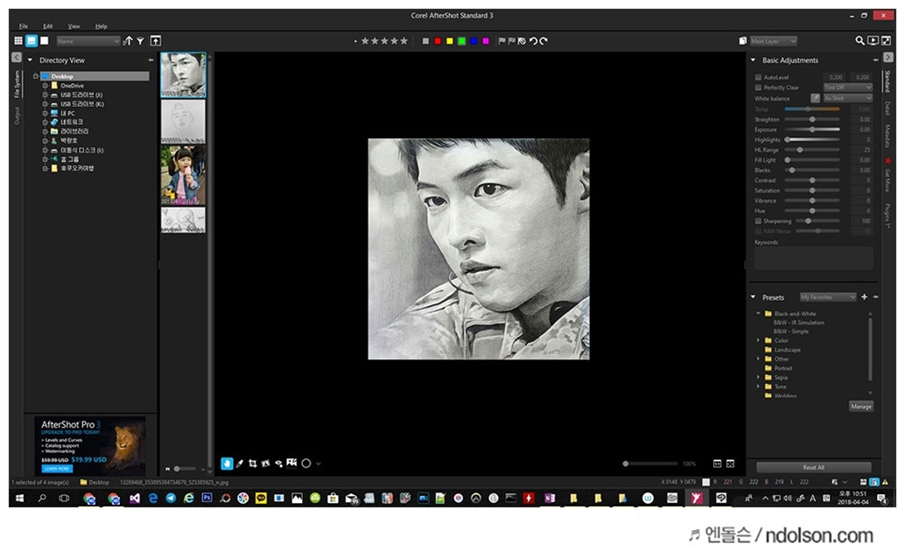
Task: Click the 1:1 zoom icon
Action: pyautogui.click(x=718, y=464)
